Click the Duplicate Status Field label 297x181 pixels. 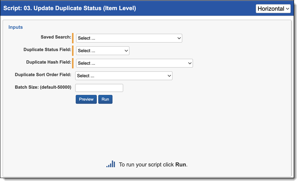[x=47, y=50]
